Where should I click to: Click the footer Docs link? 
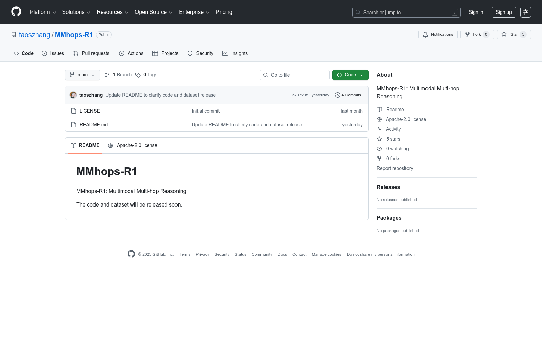coord(282,254)
